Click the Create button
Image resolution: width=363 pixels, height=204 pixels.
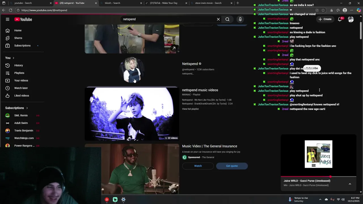click(325, 19)
